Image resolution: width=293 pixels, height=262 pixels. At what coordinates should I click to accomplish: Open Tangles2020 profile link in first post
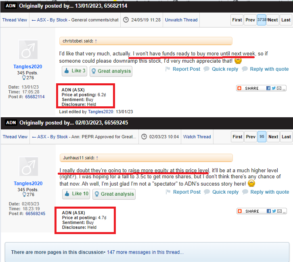(x=28, y=67)
